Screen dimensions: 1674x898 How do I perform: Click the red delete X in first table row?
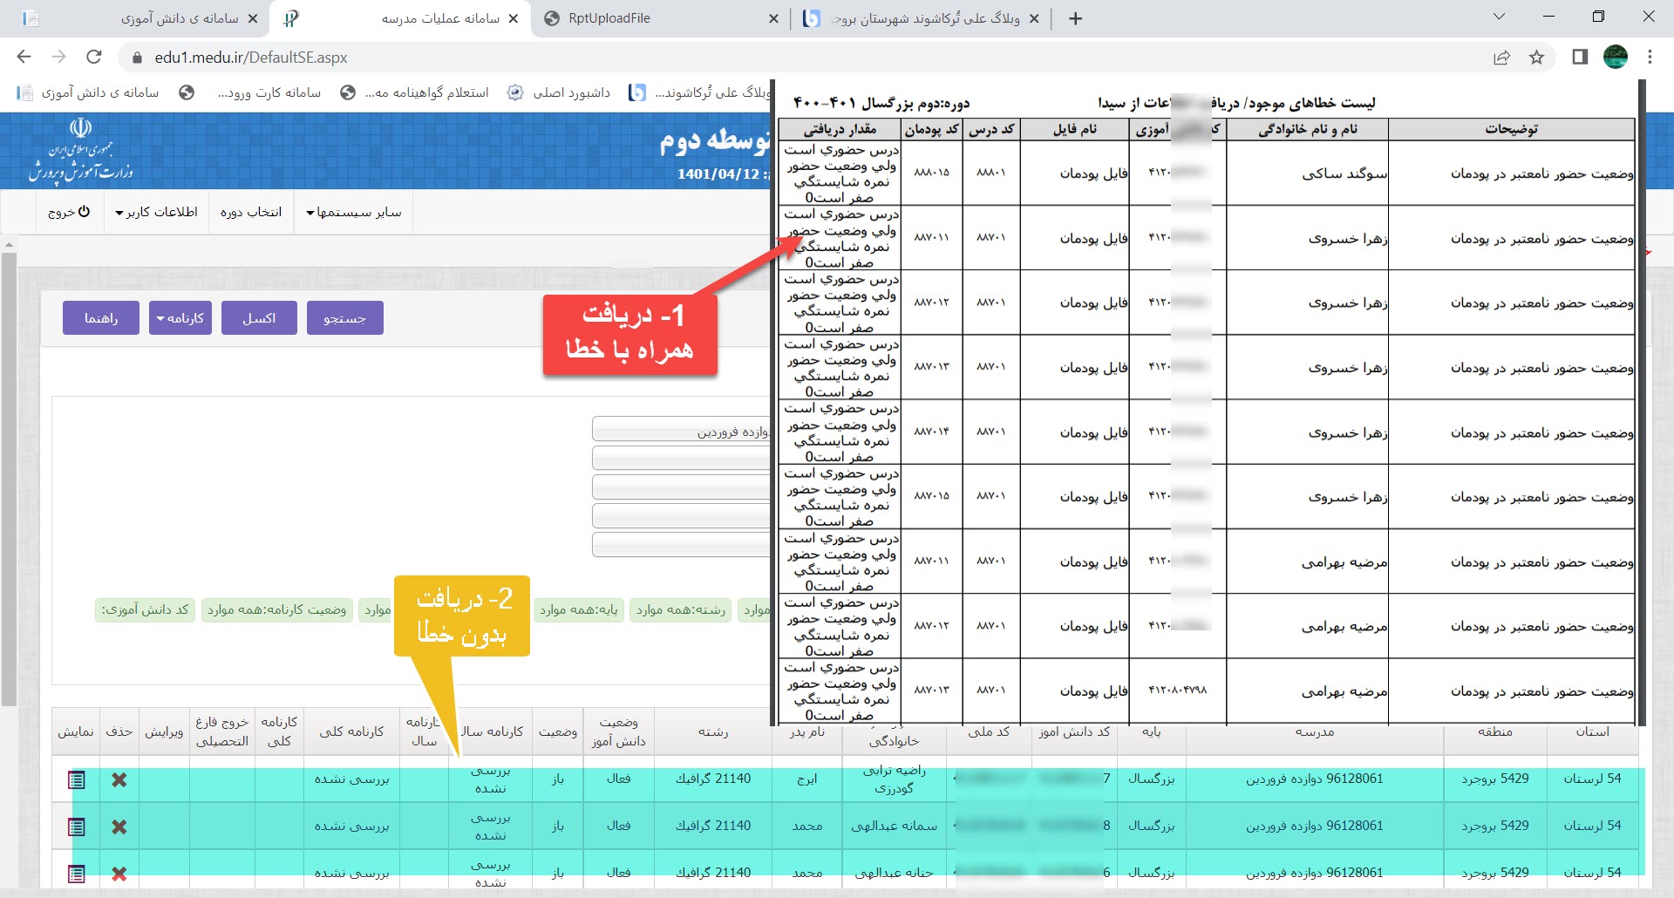[x=119, y=779]
